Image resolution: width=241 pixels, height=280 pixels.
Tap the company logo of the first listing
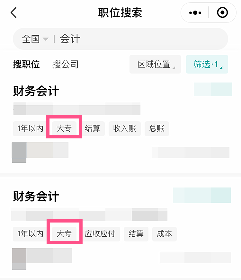pyautogui.click(x=19, y=151)
